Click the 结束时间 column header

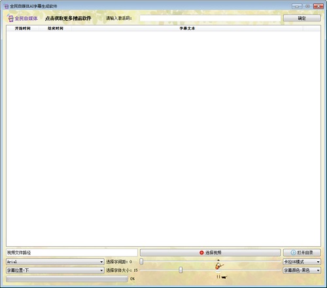click(x=56, y=28)
